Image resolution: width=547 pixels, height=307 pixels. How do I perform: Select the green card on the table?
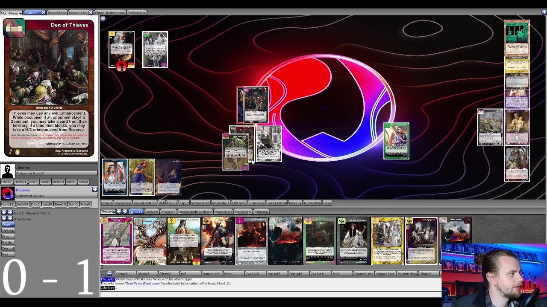click(396, 141)
